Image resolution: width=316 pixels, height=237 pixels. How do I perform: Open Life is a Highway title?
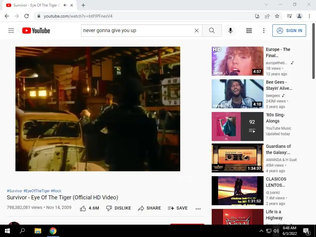coord(274,215)
